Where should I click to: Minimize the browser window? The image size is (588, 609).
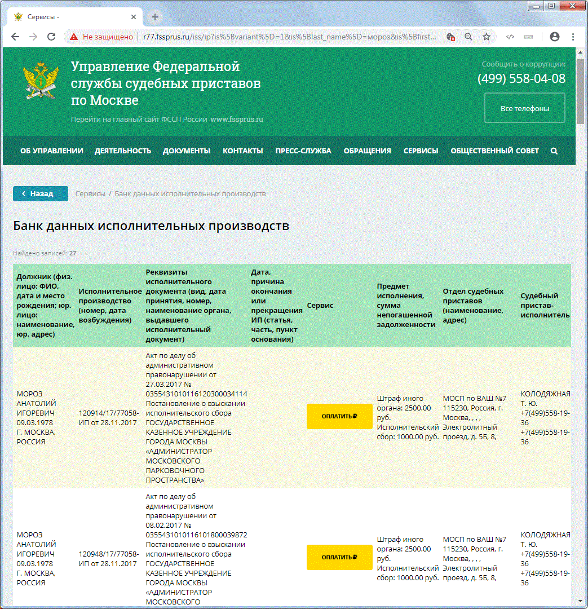[536, 6]
